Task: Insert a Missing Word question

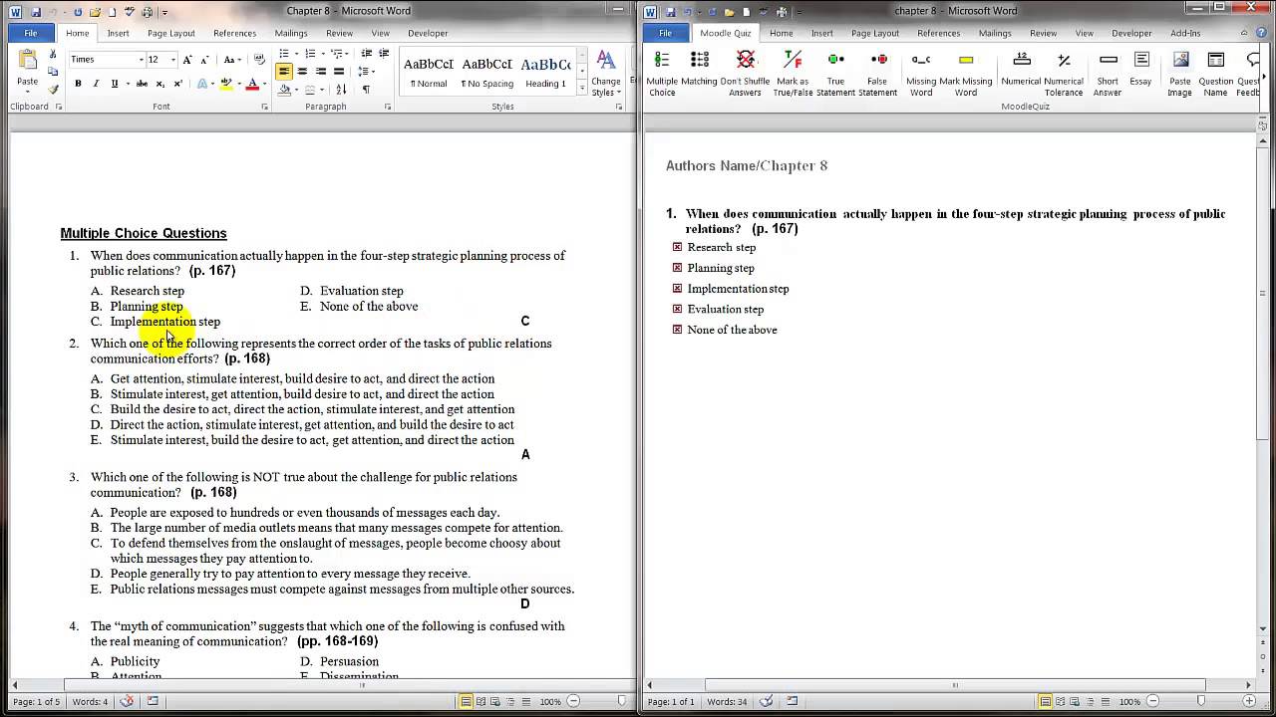Action: click(x=921, y=74)
